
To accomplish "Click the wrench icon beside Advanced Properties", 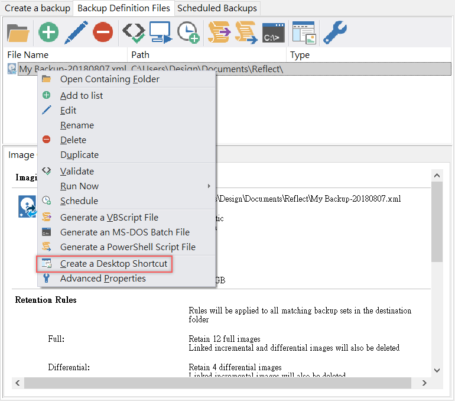I will click(x=47, y=278).
